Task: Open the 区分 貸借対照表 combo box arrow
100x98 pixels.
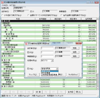Action: pyautogui.click(x=57, y=69)
